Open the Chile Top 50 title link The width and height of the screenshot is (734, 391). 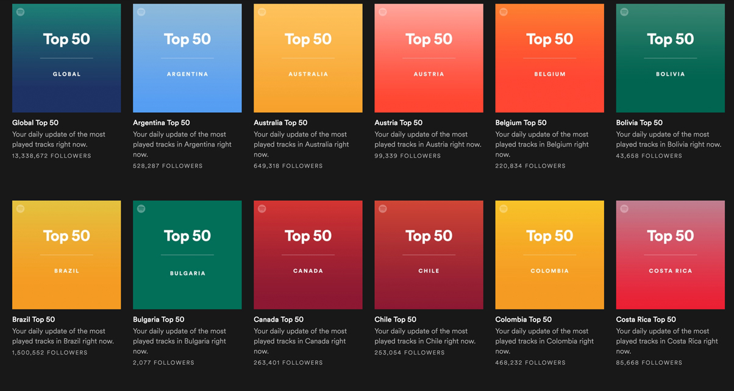pos(395,319)
